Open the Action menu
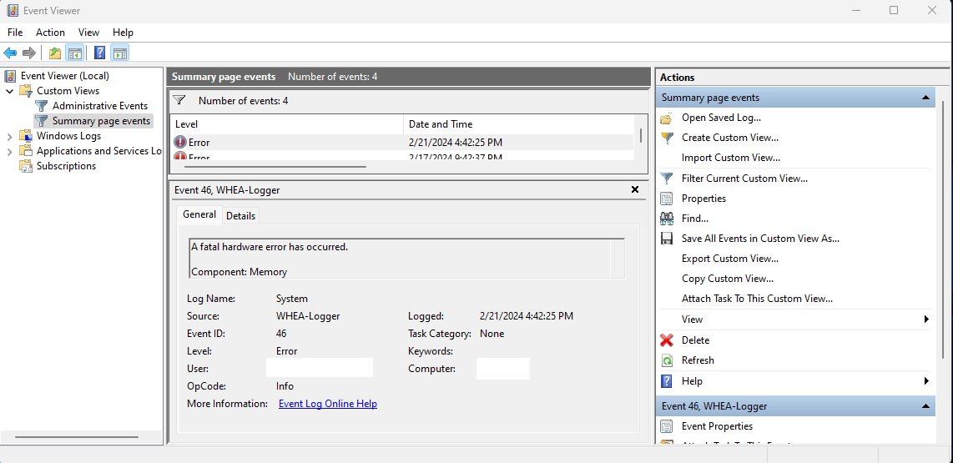Screen dimensions: 953x463 pyautogui.click(x=50, y=33)
